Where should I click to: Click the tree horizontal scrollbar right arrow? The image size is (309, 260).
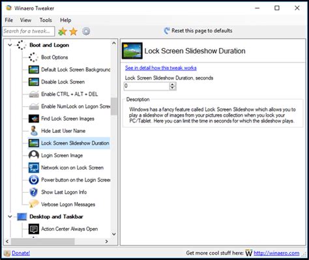coord(106,241)
